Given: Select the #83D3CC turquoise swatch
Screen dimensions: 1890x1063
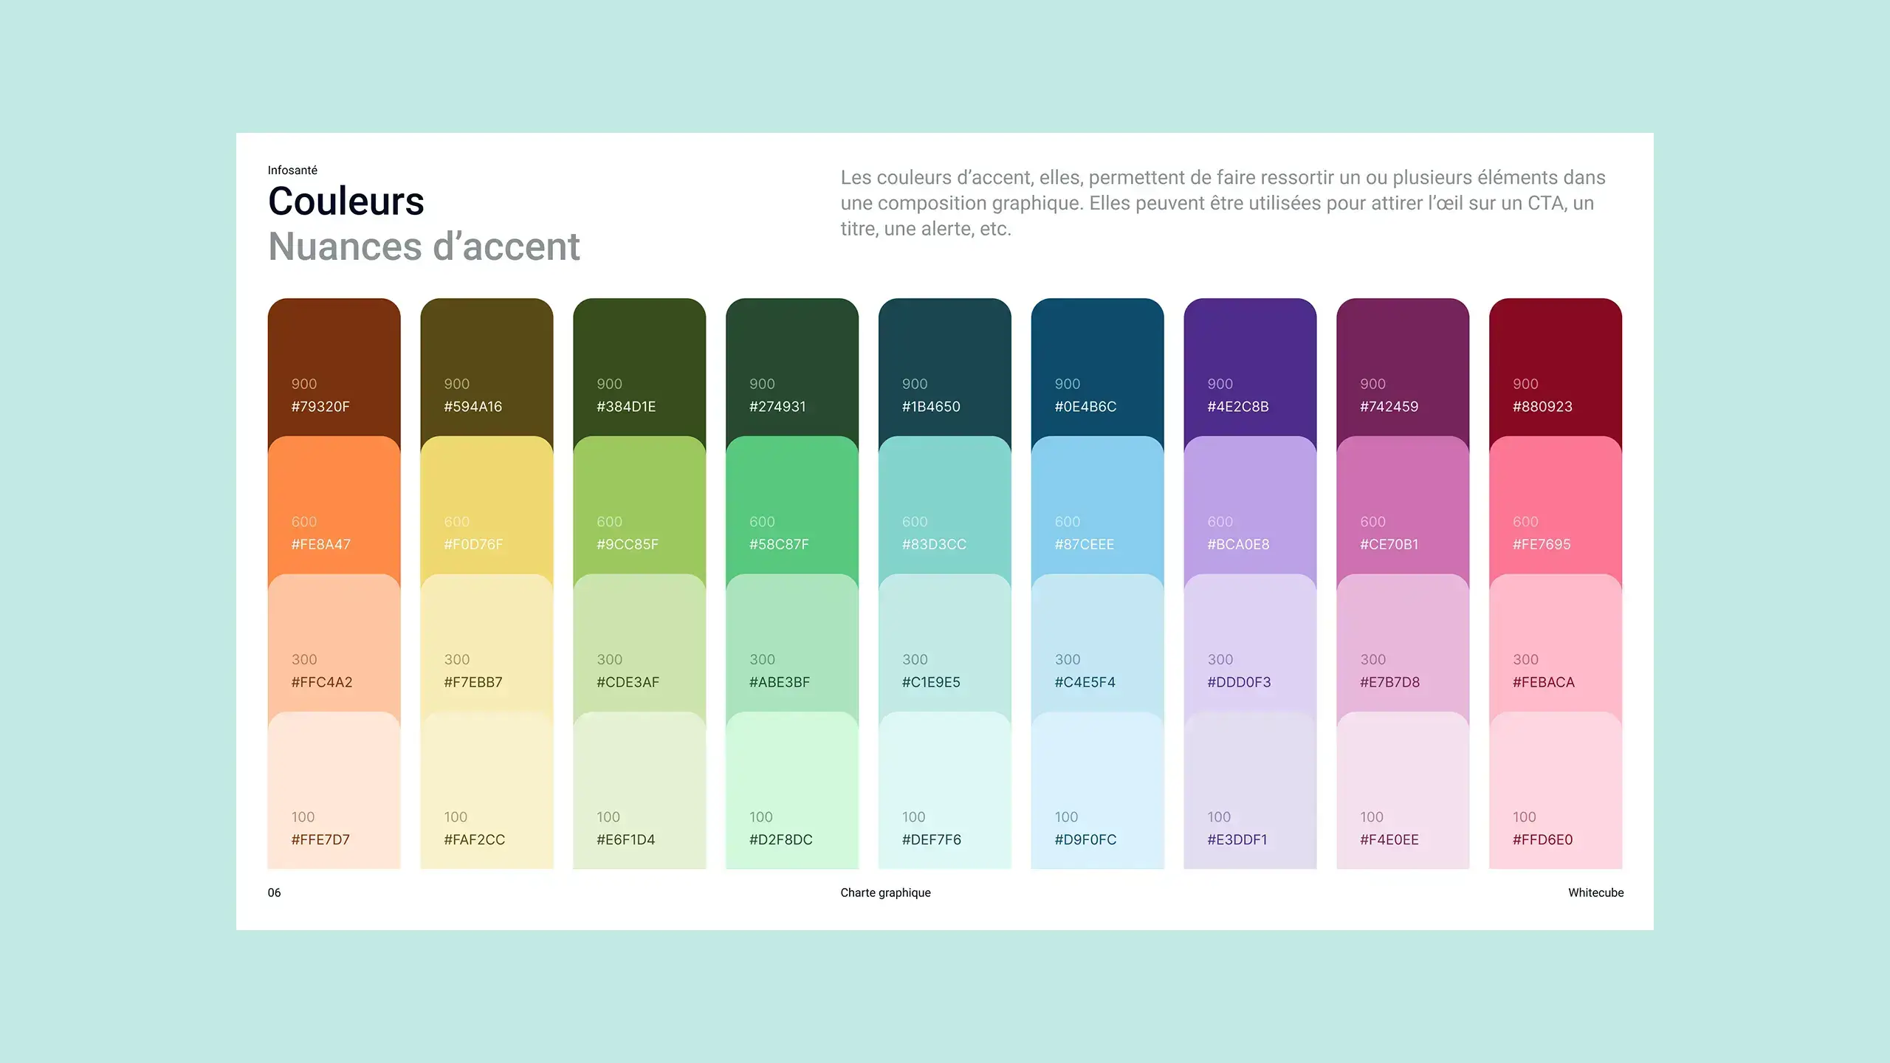Looking at the screenshot, I should [945, 505].
